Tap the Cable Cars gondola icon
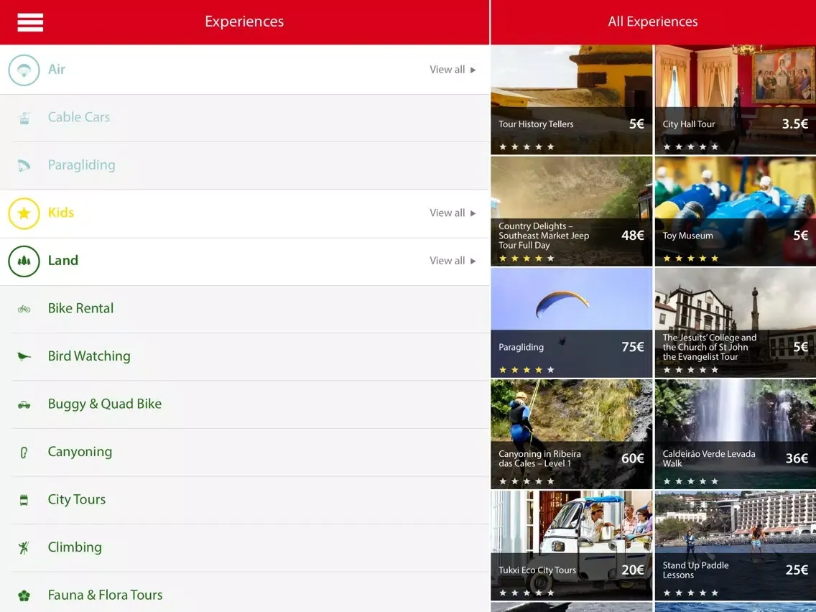Image resolution: width=816 pixels, height=612 pixels. point(24,118)
